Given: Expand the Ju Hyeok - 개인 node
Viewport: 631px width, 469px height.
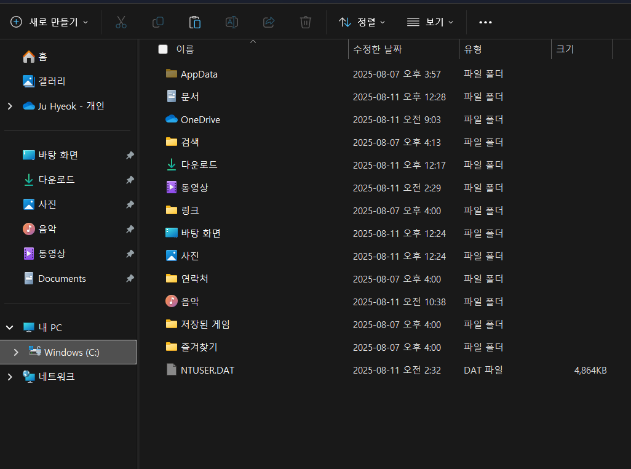Looking at the screenshot, I should [10, 106].
